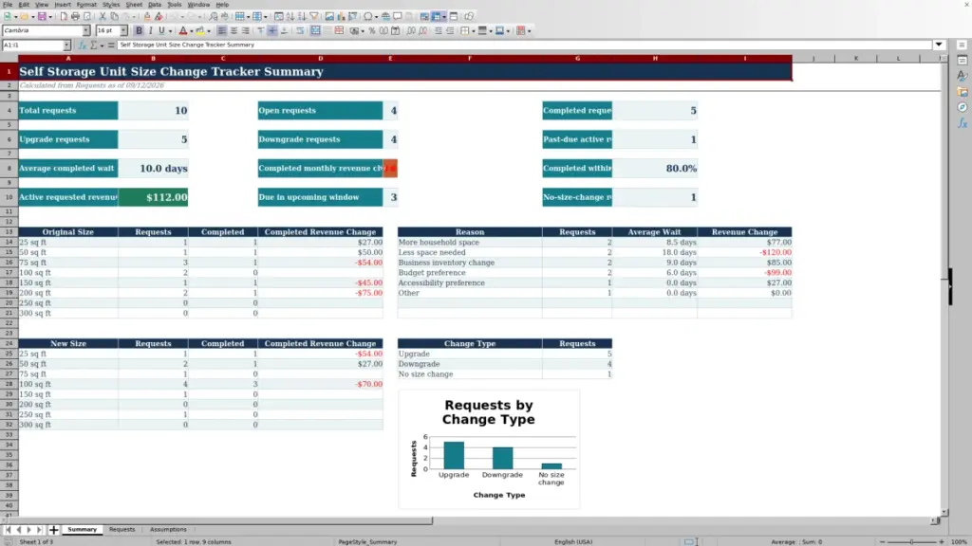Switch to the Requests sheet tab

[122, 529]
